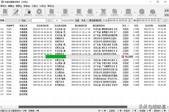
Task: Click the 快递单号 column header
Action: [10, 26]
